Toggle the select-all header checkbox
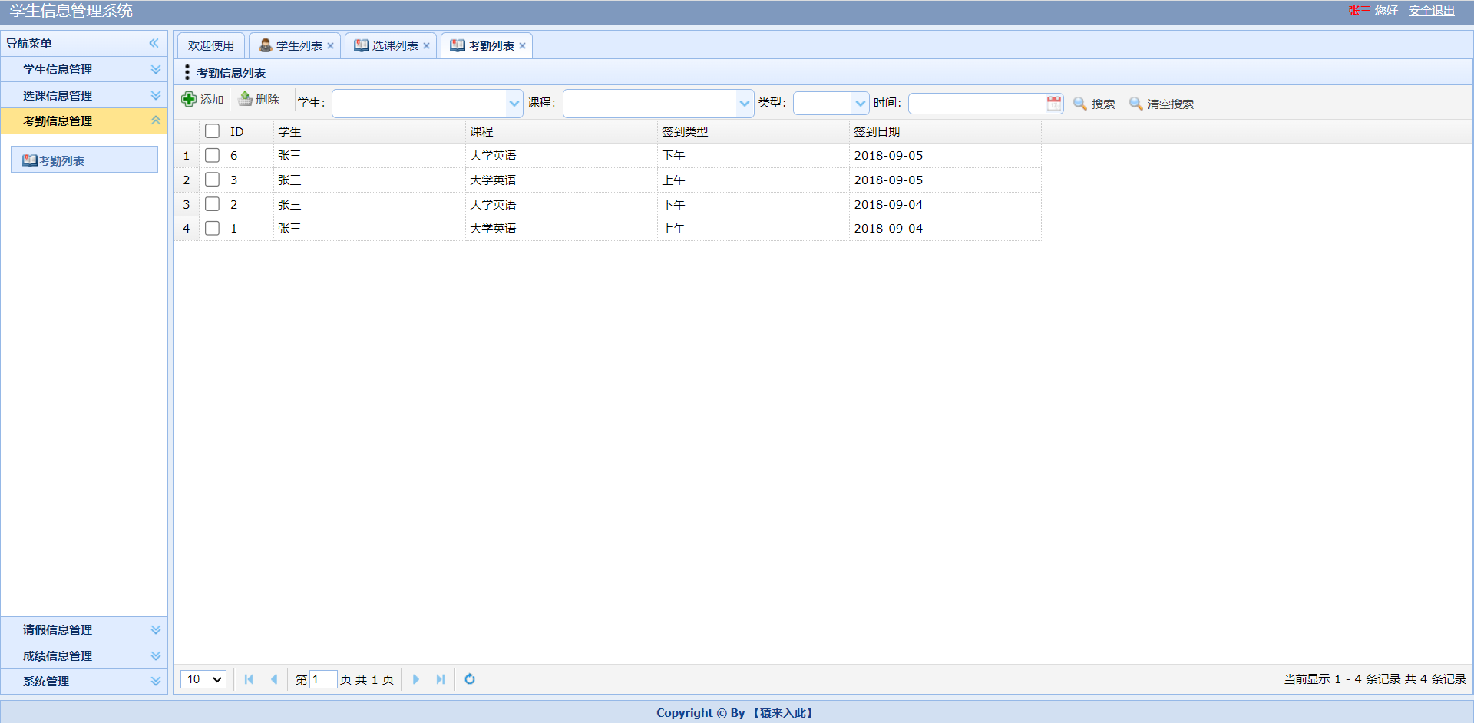The image size is (1474, 723). (x=213, y=131)
